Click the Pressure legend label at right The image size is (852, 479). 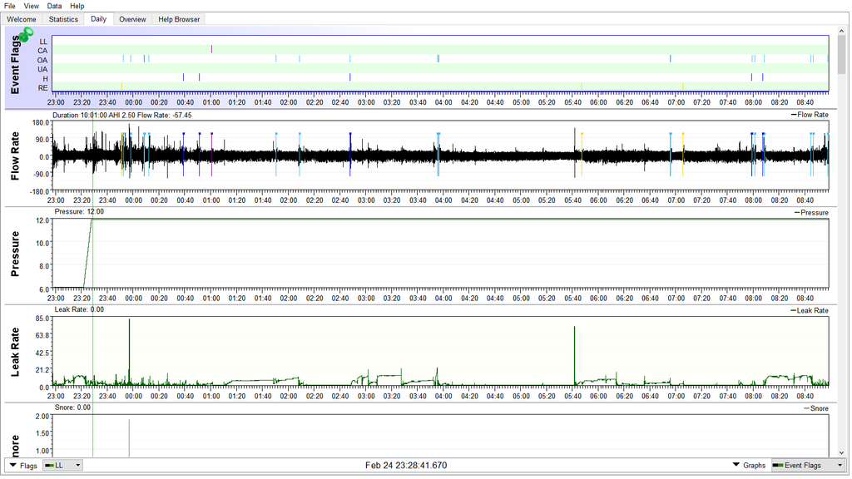coord(814,212)
